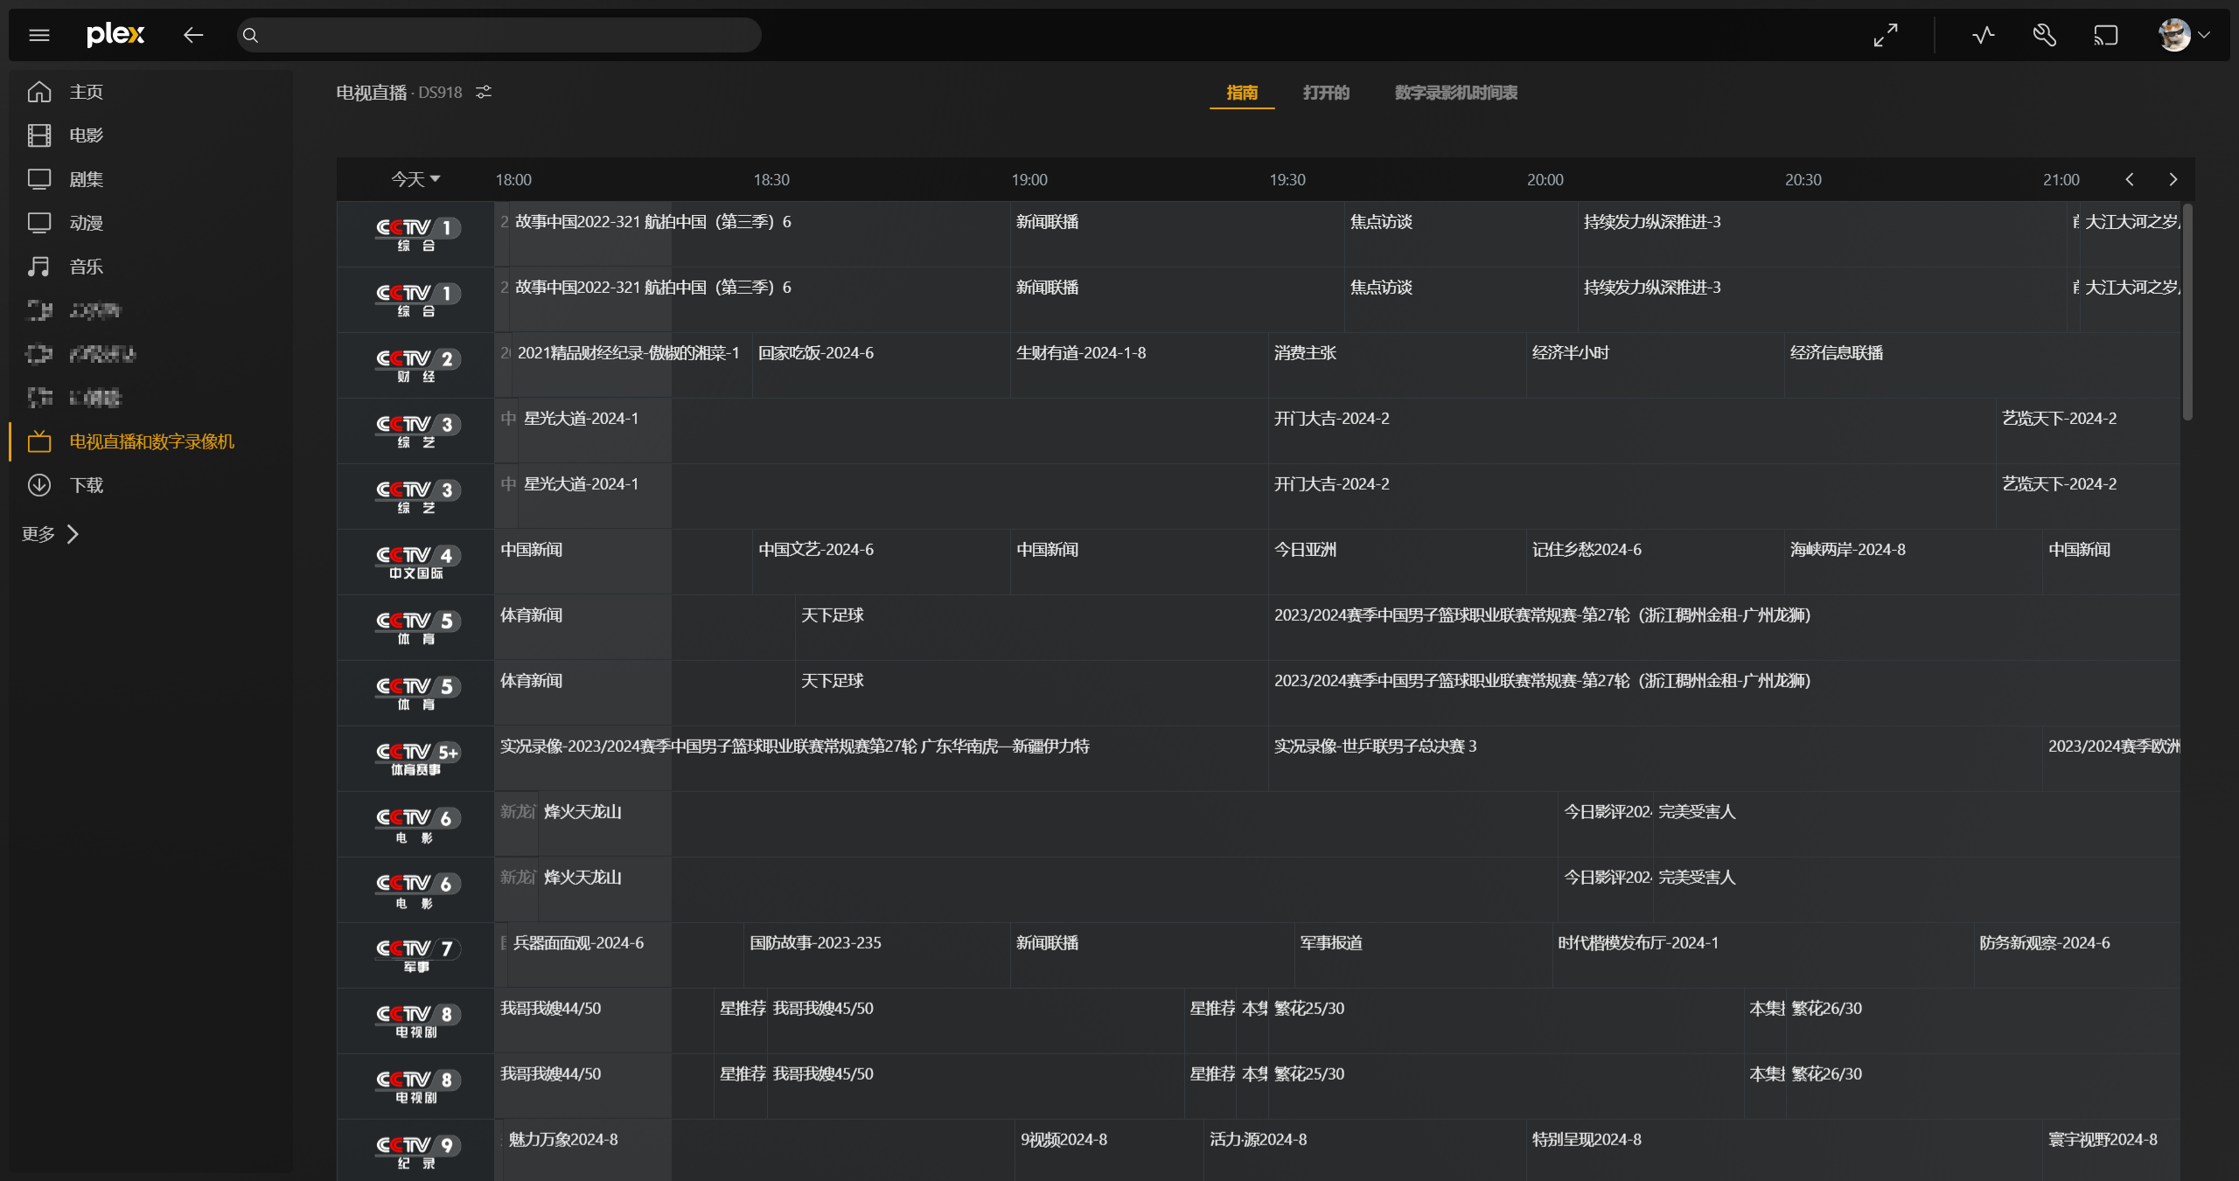Expand the 今天 date dropdown
2239x1181 pixels.
point(415,179)
